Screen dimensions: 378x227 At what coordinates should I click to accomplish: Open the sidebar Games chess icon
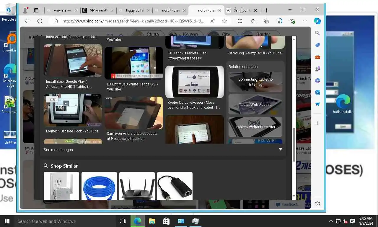(x=317, y=69)
